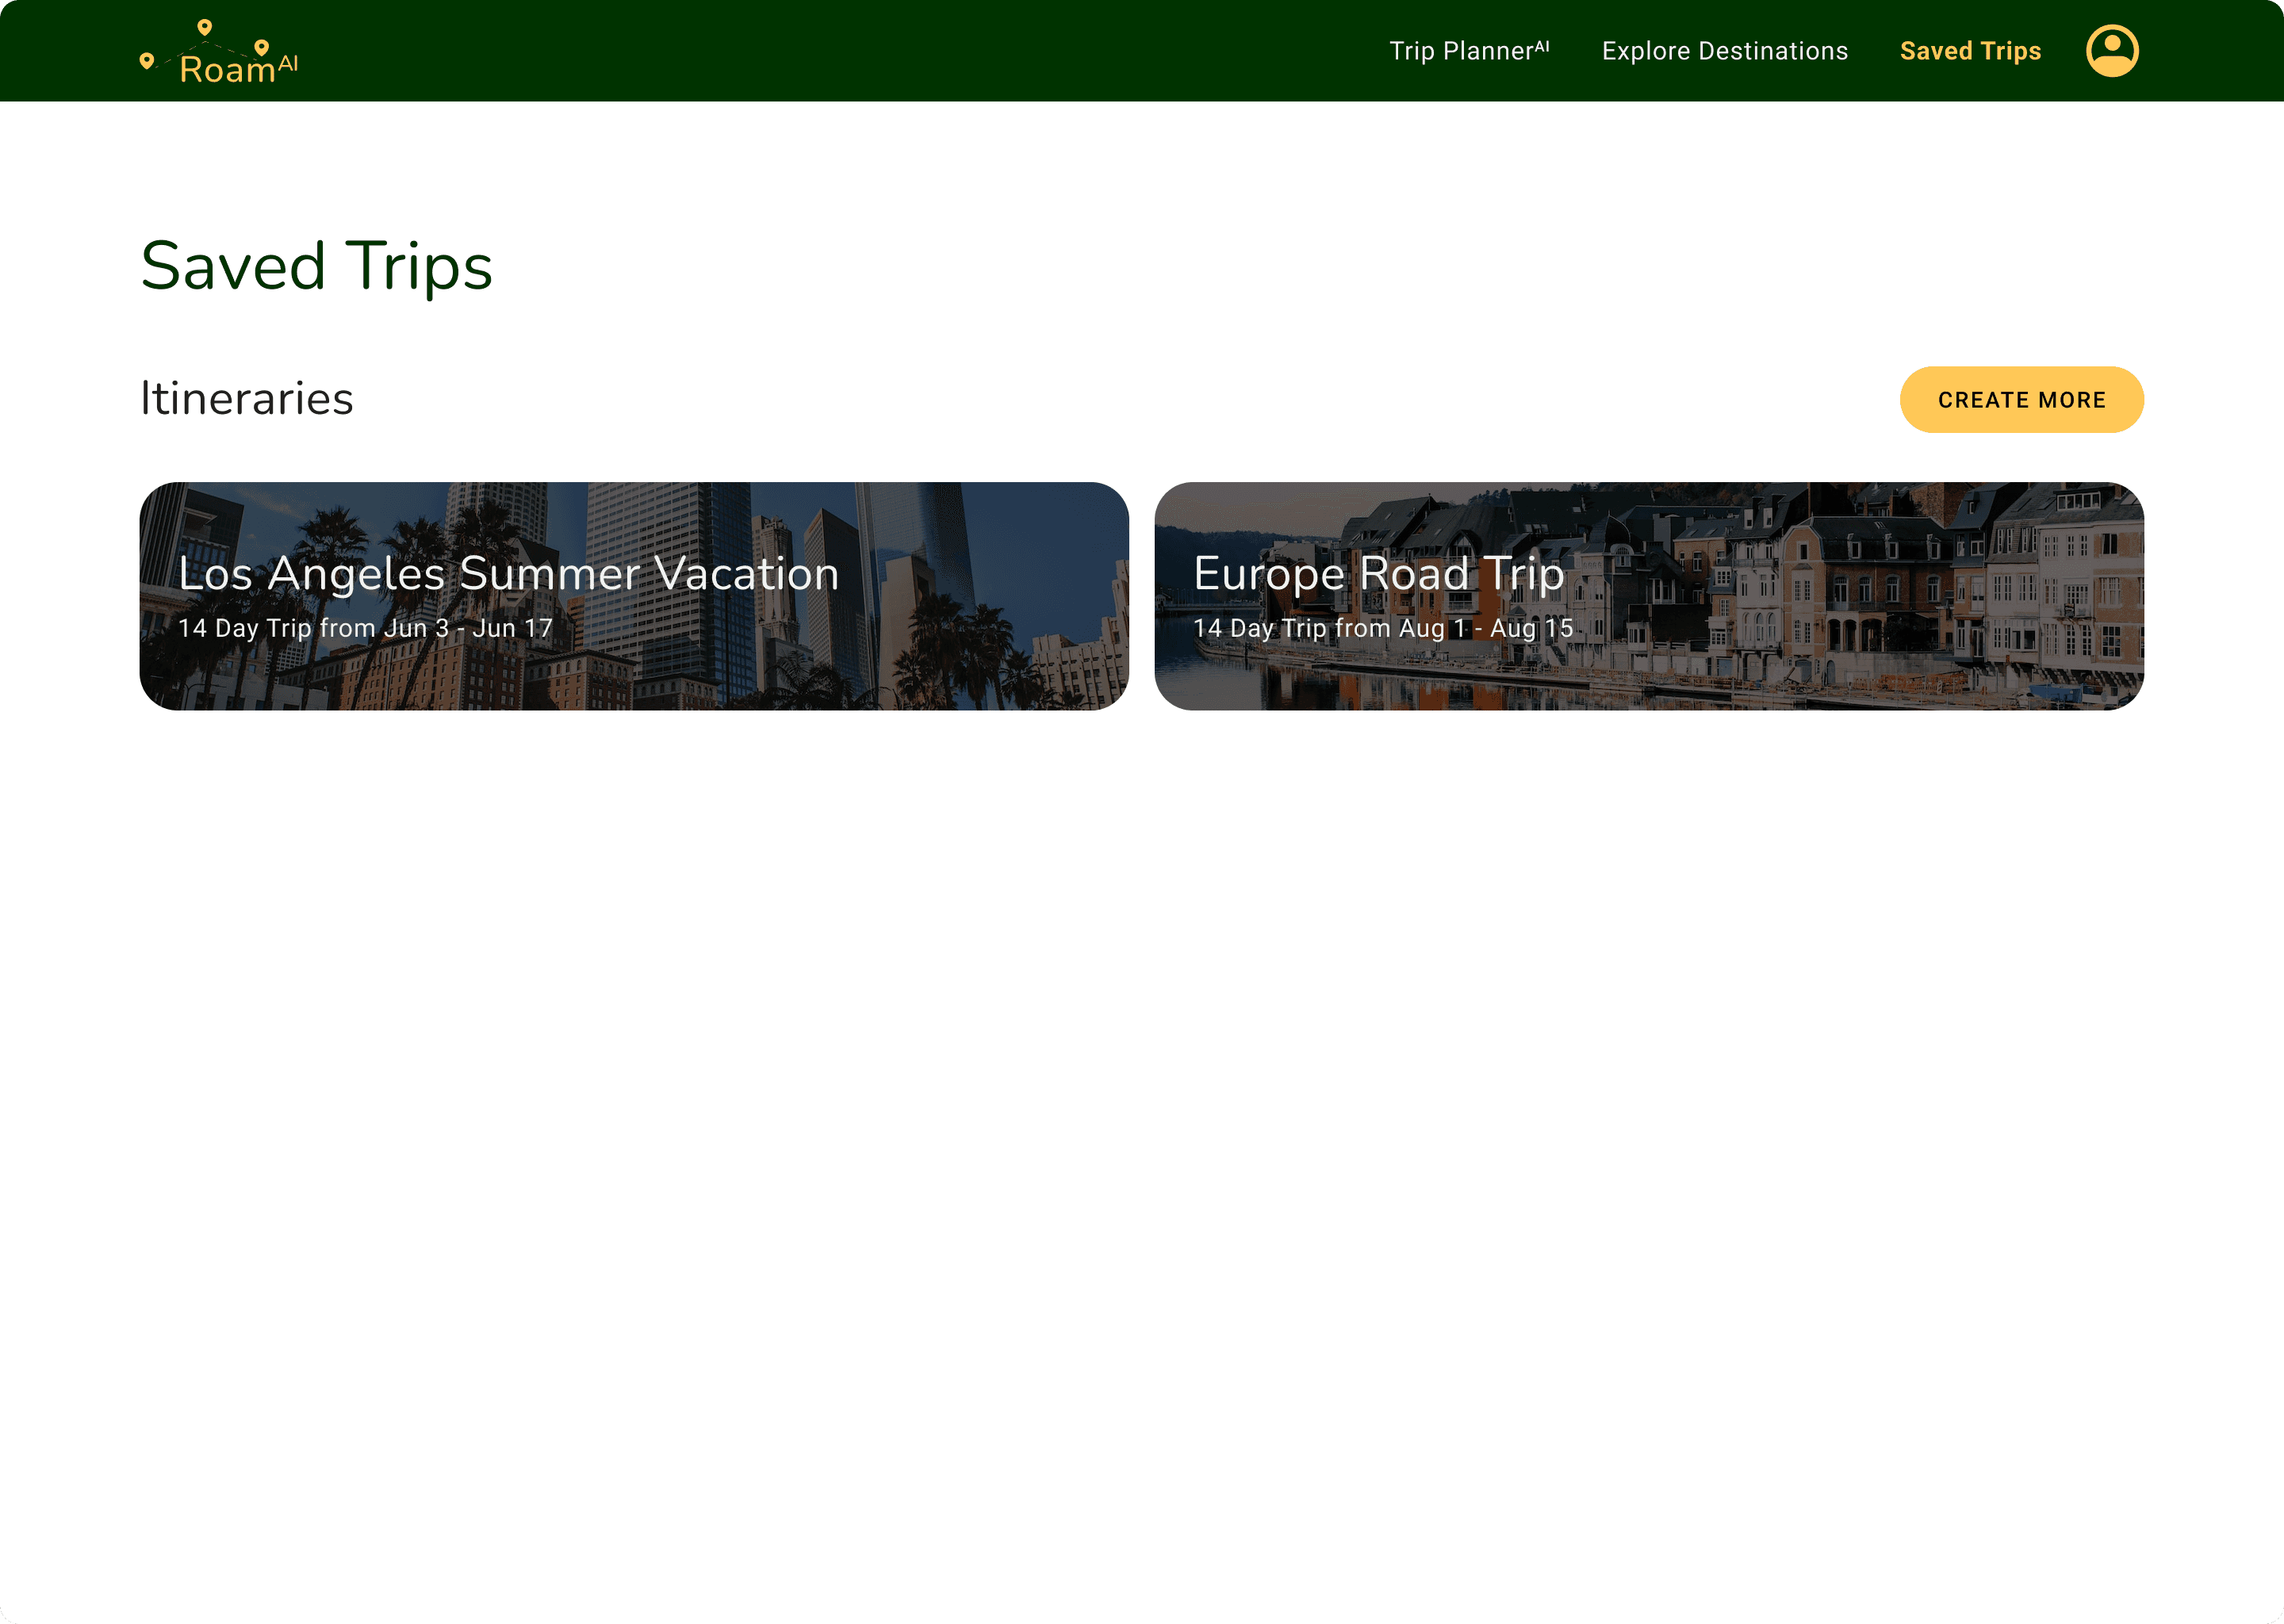
Task: Click the Aug 1 - Aug 15 date text
Action: coord(1486,628)
